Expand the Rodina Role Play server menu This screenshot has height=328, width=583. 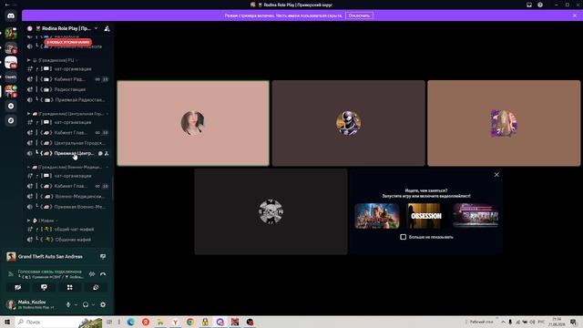96,28
